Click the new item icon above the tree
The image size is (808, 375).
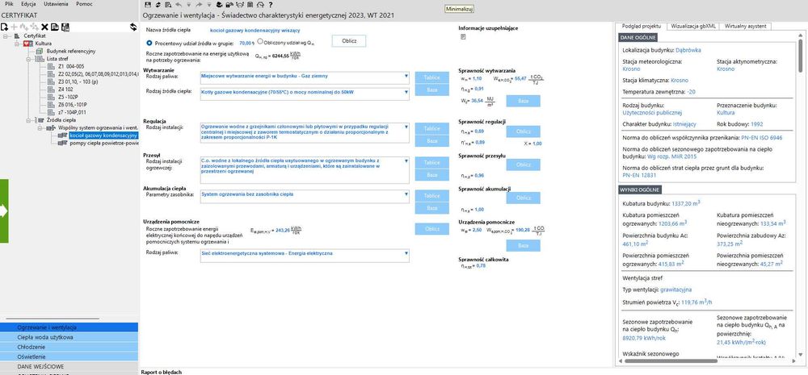coord(4,27)
